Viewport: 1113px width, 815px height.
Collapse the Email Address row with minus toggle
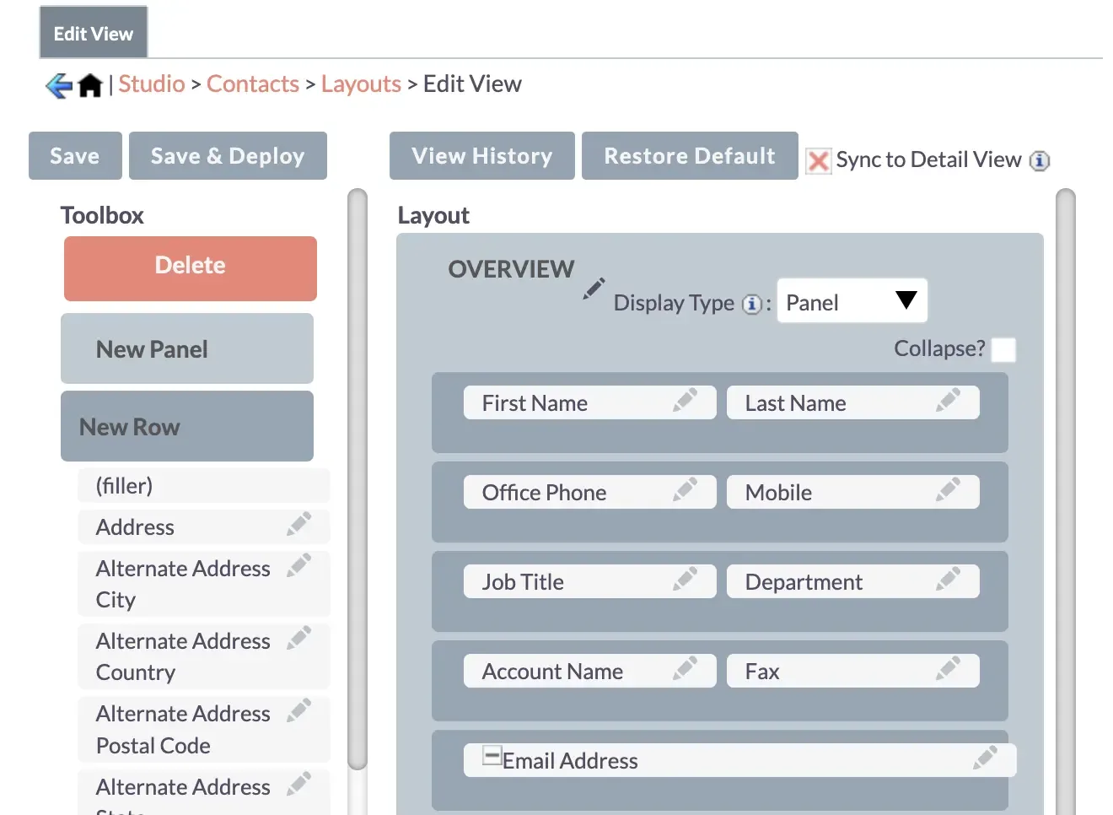[x=491, y=757]
